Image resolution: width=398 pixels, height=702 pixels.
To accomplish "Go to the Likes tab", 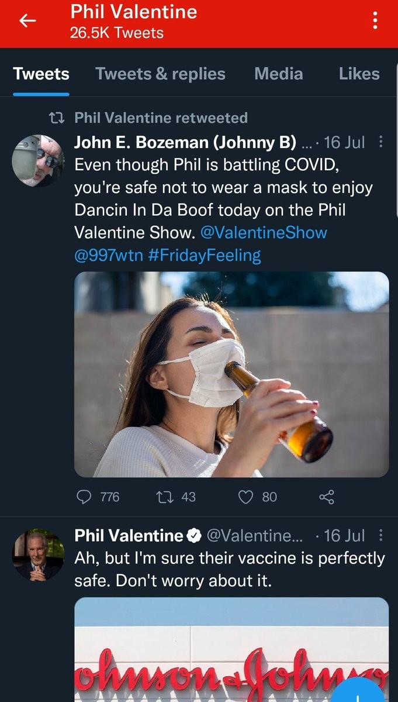I will pyautogui.click(x=359, y=74).
